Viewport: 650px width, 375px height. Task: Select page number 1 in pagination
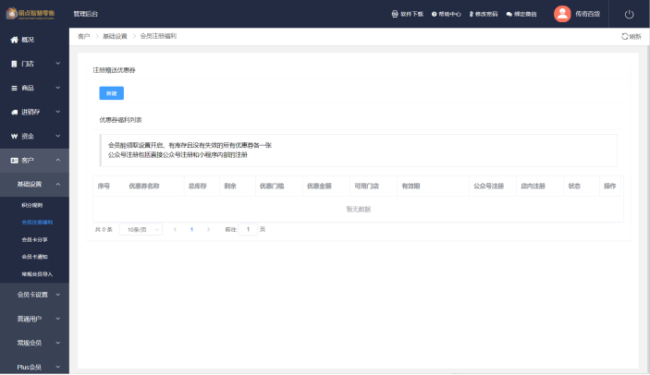(x=191, y=229)
